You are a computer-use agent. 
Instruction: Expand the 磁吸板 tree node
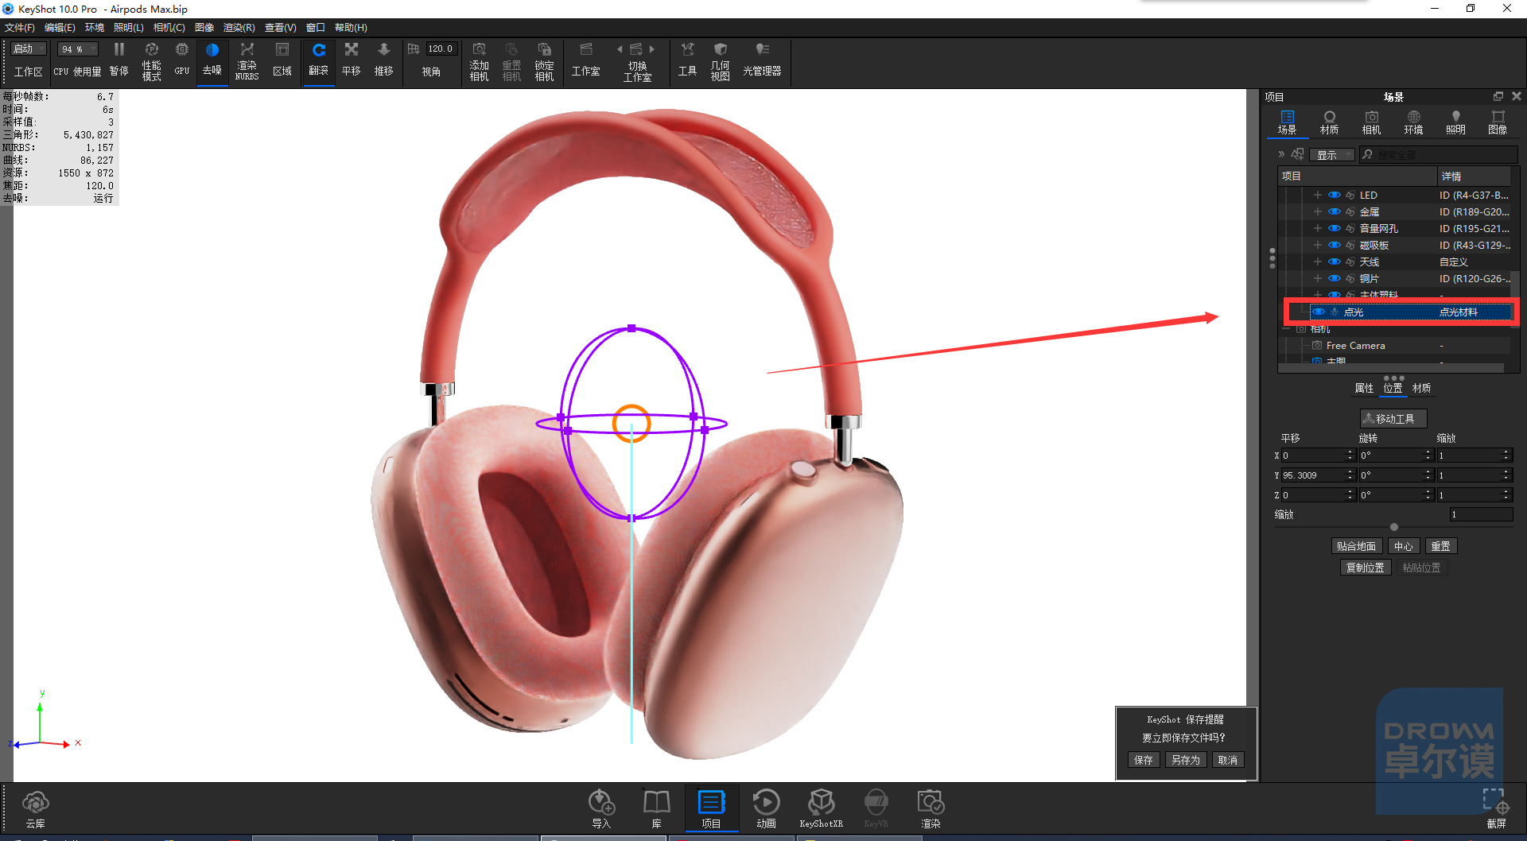1317,245
